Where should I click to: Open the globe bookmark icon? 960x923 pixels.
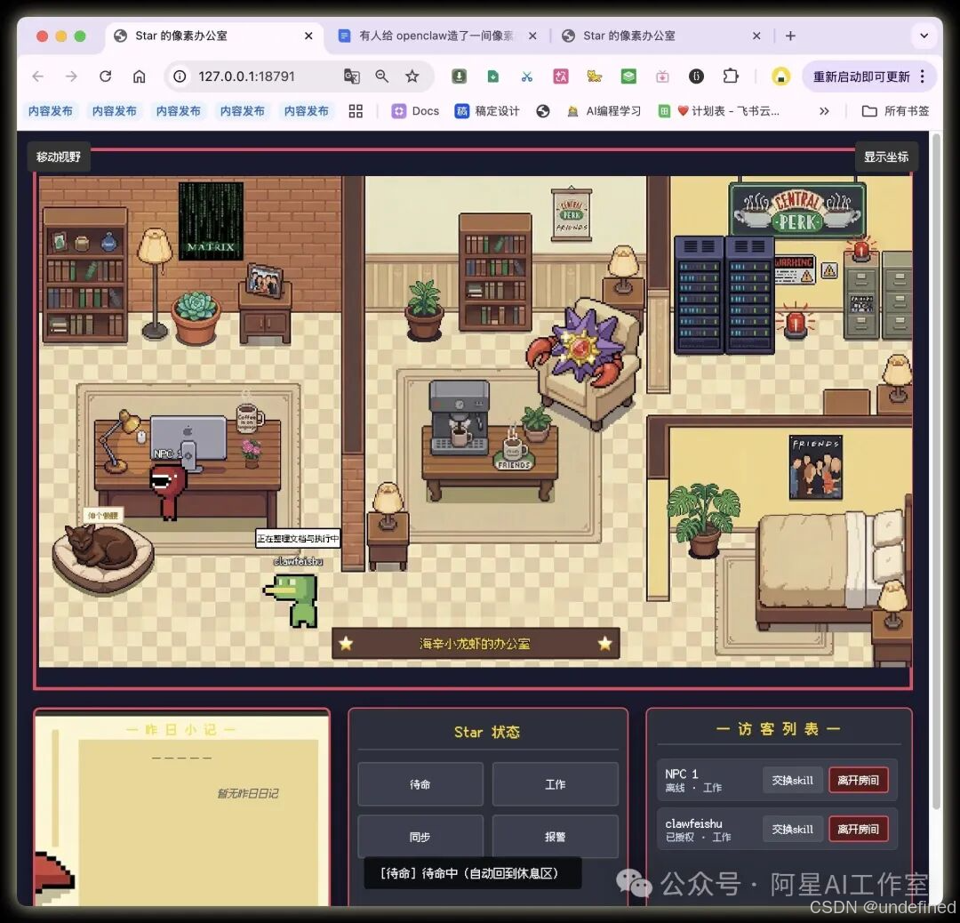point(543,111)
